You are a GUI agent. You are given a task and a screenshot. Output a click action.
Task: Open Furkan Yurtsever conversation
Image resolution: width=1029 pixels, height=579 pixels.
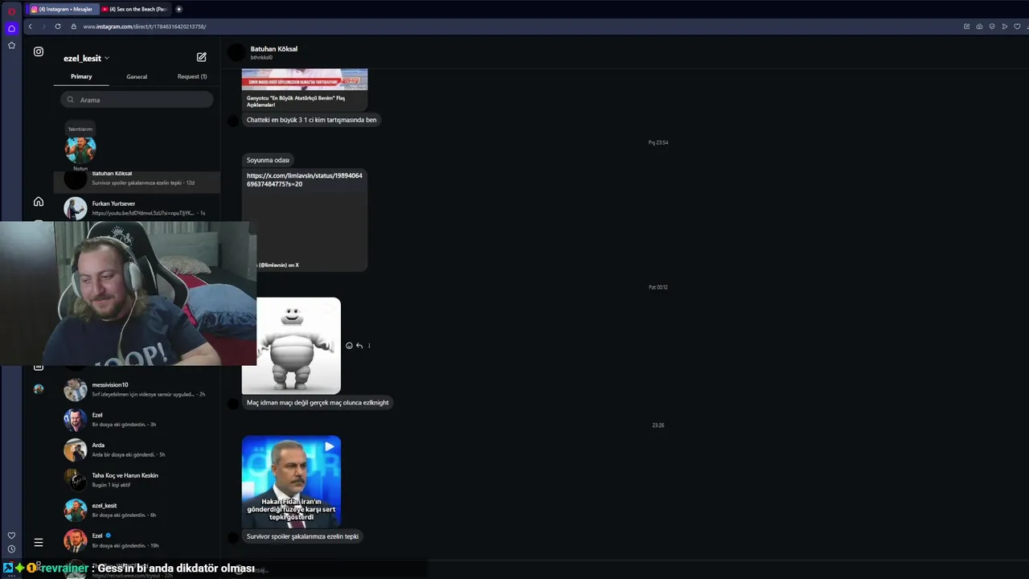[x=137, y=208]
